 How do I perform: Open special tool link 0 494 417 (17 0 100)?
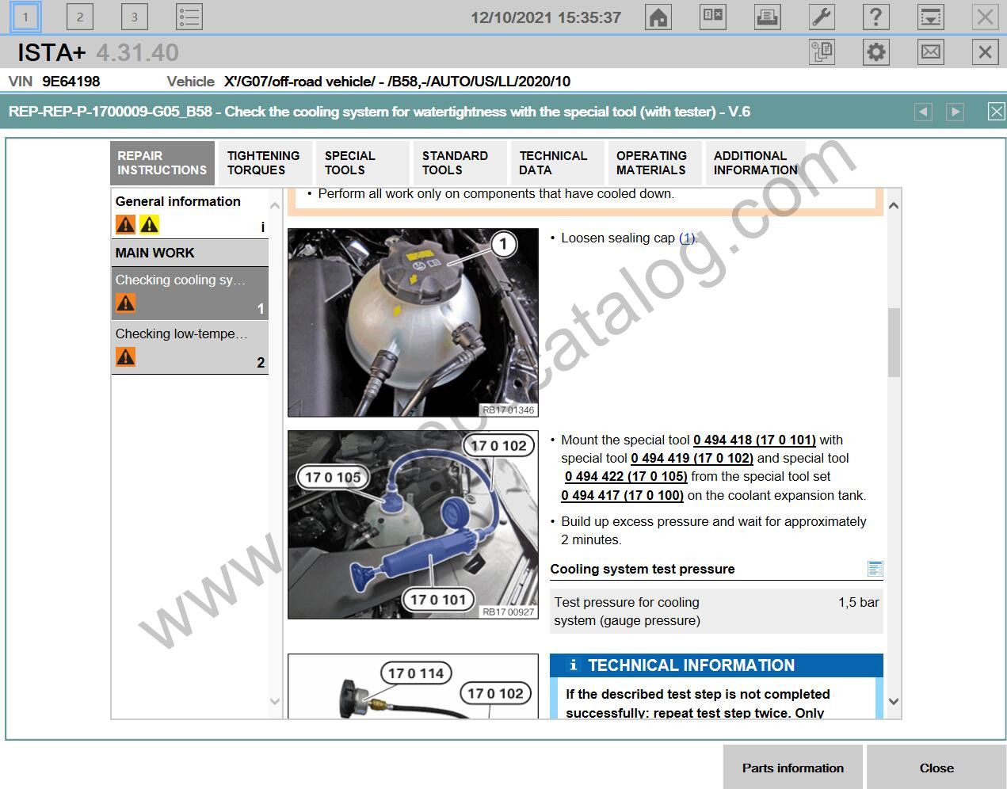coord(622,495)
